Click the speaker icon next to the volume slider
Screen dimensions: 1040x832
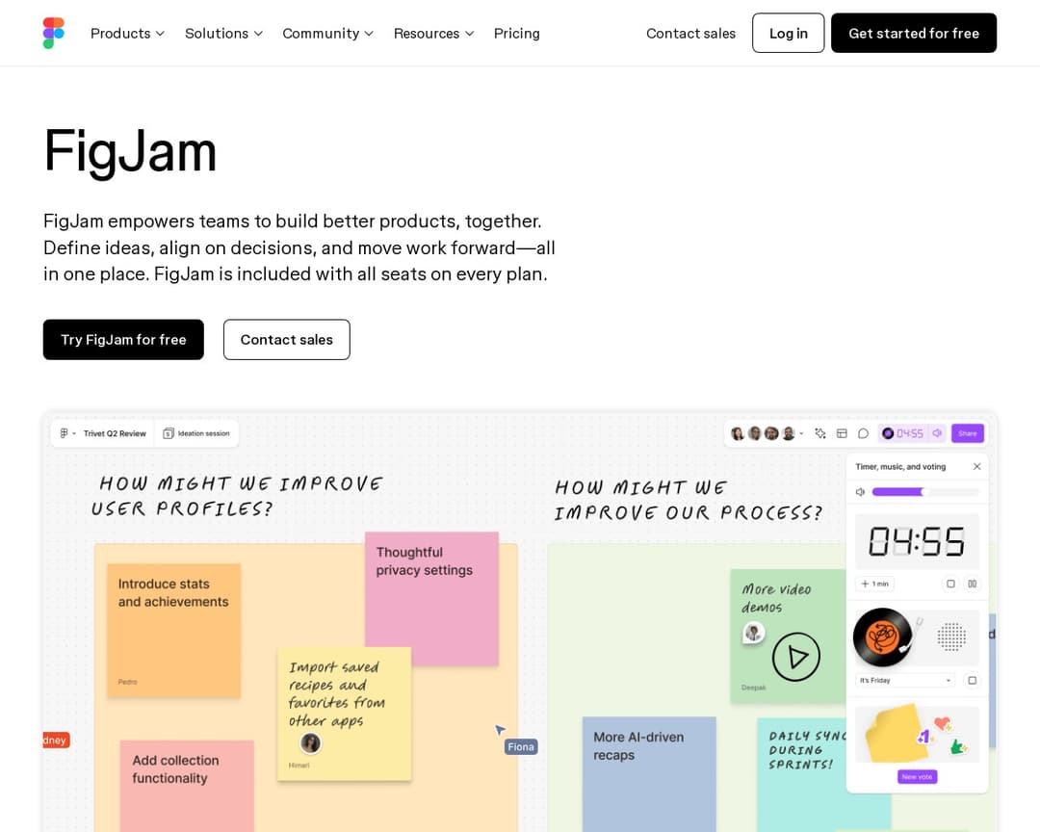pos(860,492)
